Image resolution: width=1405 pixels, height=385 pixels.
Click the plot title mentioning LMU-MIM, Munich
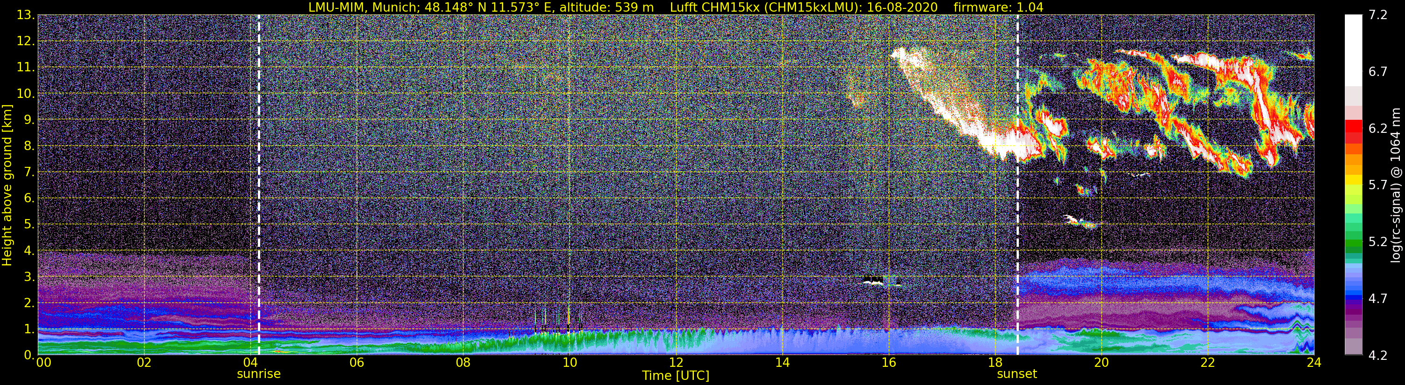[x=676, y=7]
